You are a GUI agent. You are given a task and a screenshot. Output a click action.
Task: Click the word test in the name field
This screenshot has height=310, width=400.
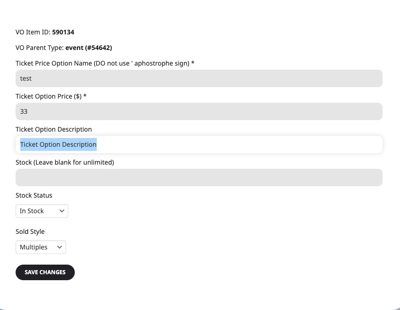point(26,78)
